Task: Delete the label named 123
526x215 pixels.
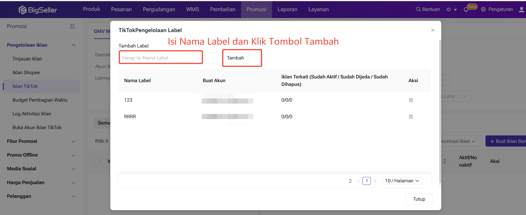Action: coord(411,100)
